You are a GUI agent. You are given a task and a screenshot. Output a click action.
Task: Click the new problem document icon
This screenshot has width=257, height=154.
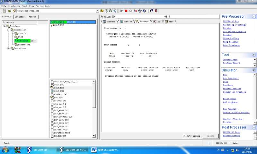point(4,11)
